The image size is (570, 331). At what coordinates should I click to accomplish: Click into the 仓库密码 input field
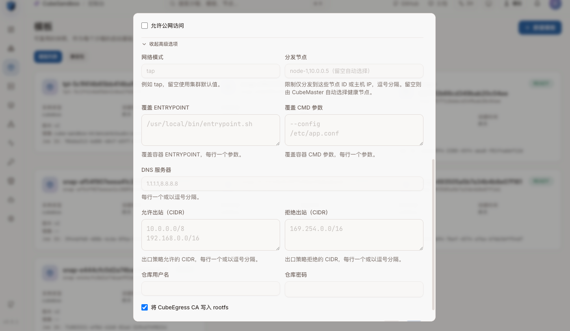pyautogui.click(x=354, y=289)
